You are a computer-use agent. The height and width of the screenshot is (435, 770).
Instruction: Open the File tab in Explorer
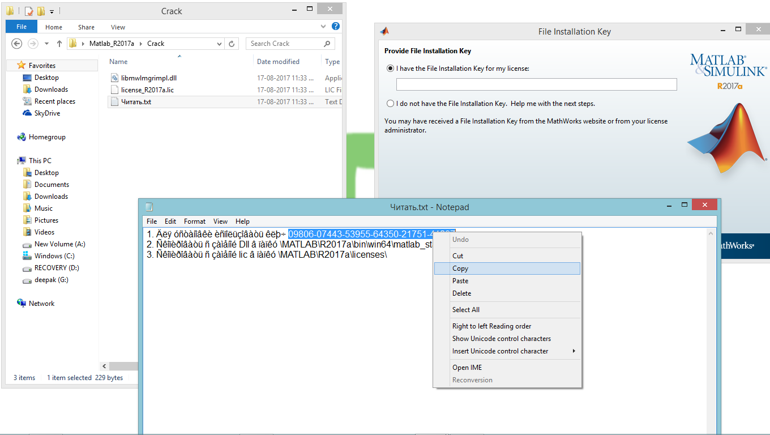22,27
